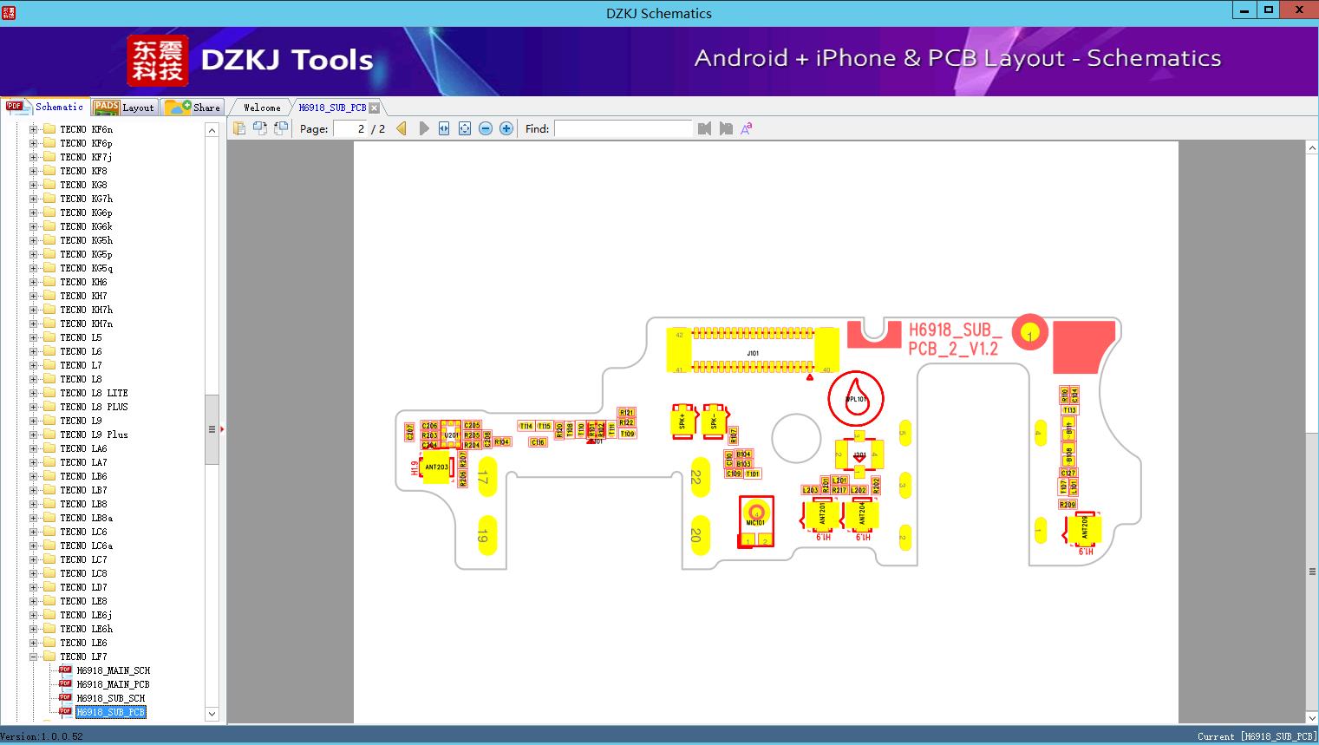
Task: Expand the TECNO L8 LITE folder
Action: click(33, 393)
